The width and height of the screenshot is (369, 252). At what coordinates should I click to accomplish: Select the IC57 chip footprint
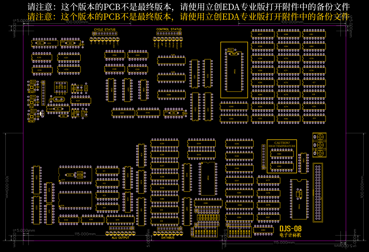pos(263,34)
